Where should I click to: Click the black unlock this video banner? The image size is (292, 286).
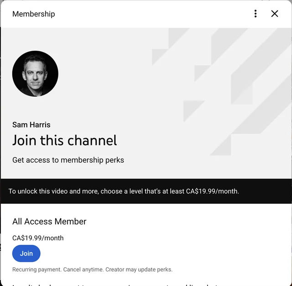point(146,191)
